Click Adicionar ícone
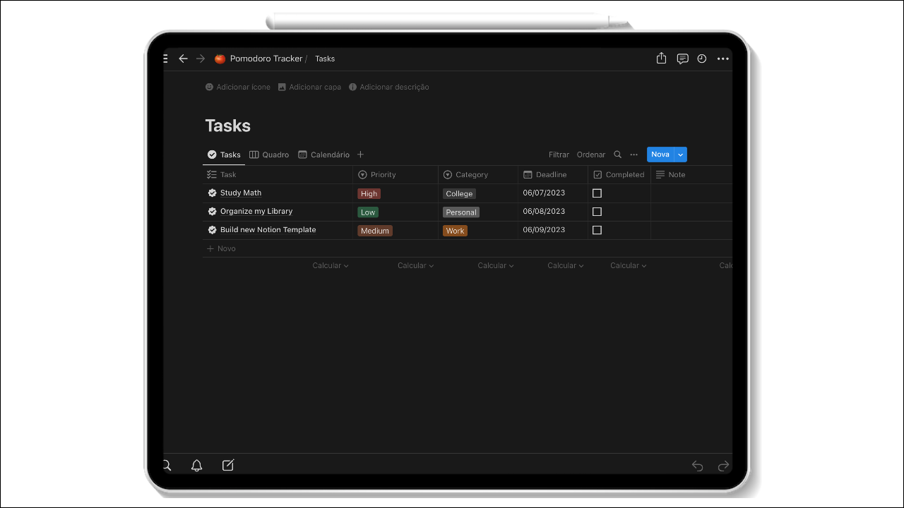The height and width of the screenshot is (508, 904). point(238,87)
